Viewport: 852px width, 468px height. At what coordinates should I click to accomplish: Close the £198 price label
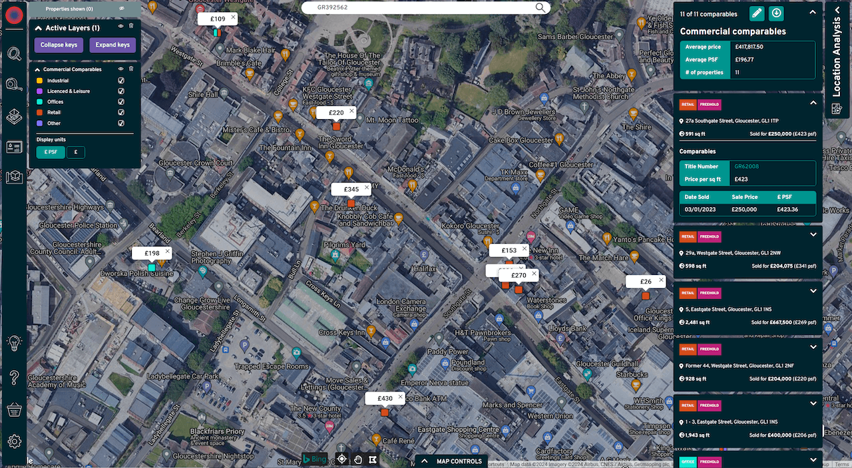(167, 252)
